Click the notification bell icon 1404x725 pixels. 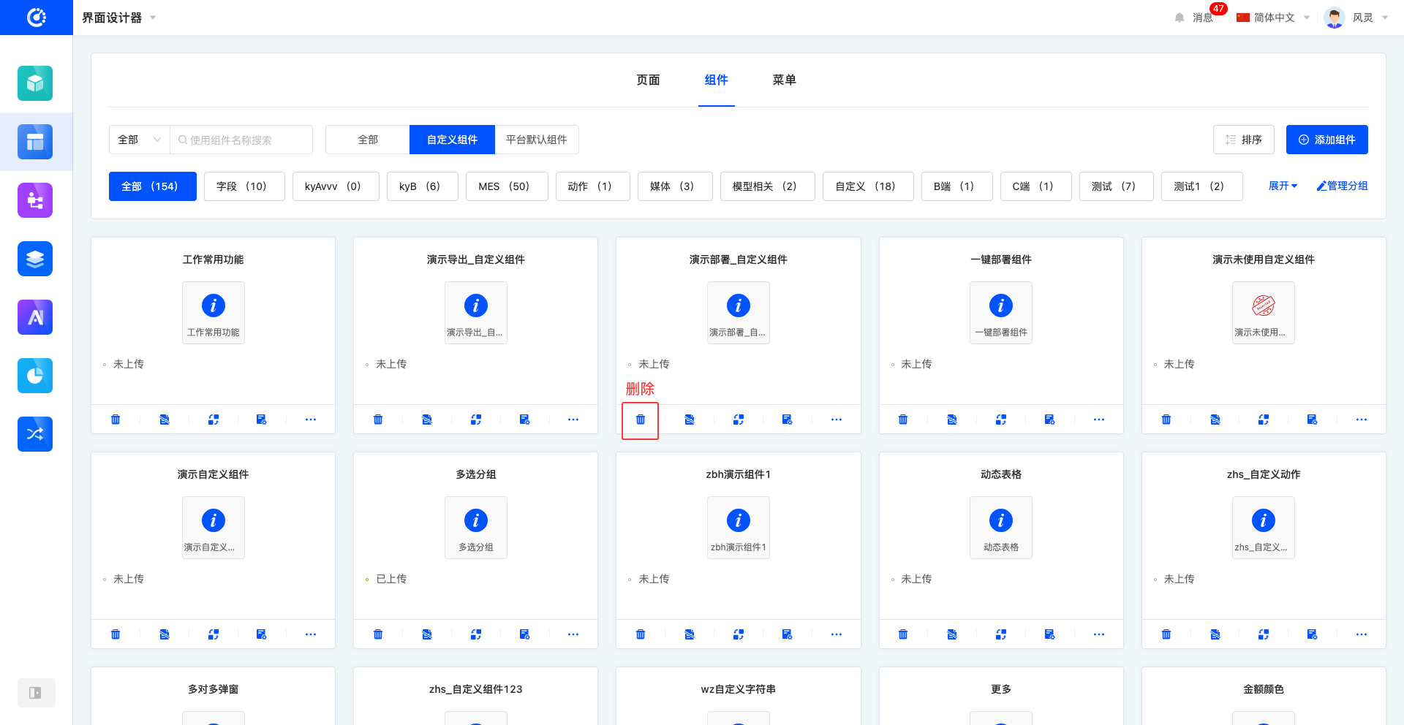1179,18
